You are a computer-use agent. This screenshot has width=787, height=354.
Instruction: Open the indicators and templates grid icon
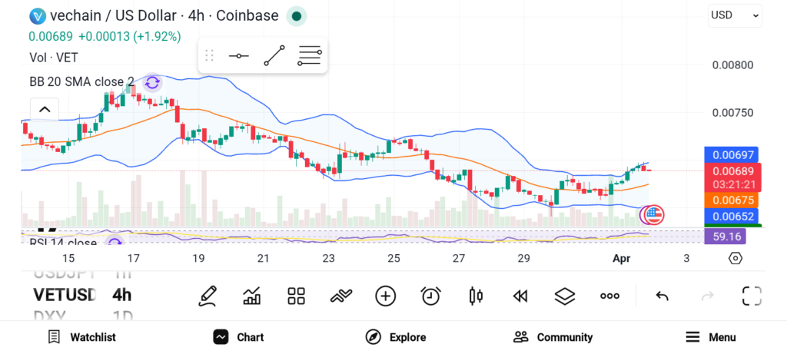(x=296, y=296)
